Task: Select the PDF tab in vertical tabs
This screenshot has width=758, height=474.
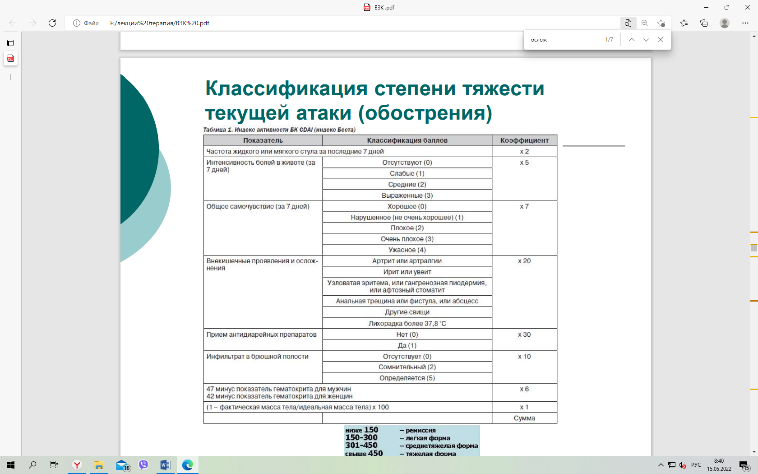Action: [x=10, y=59]
